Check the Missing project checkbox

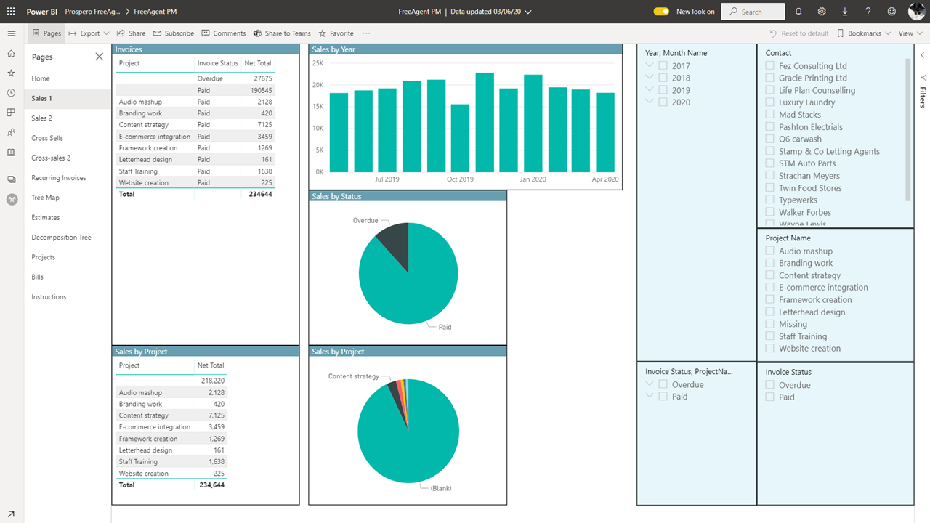769,324
